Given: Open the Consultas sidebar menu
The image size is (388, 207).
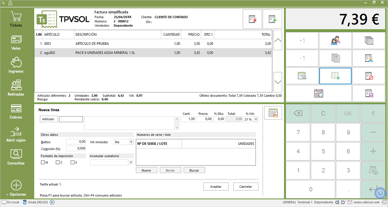Looking at the screenshot, I should coord(16,157).
